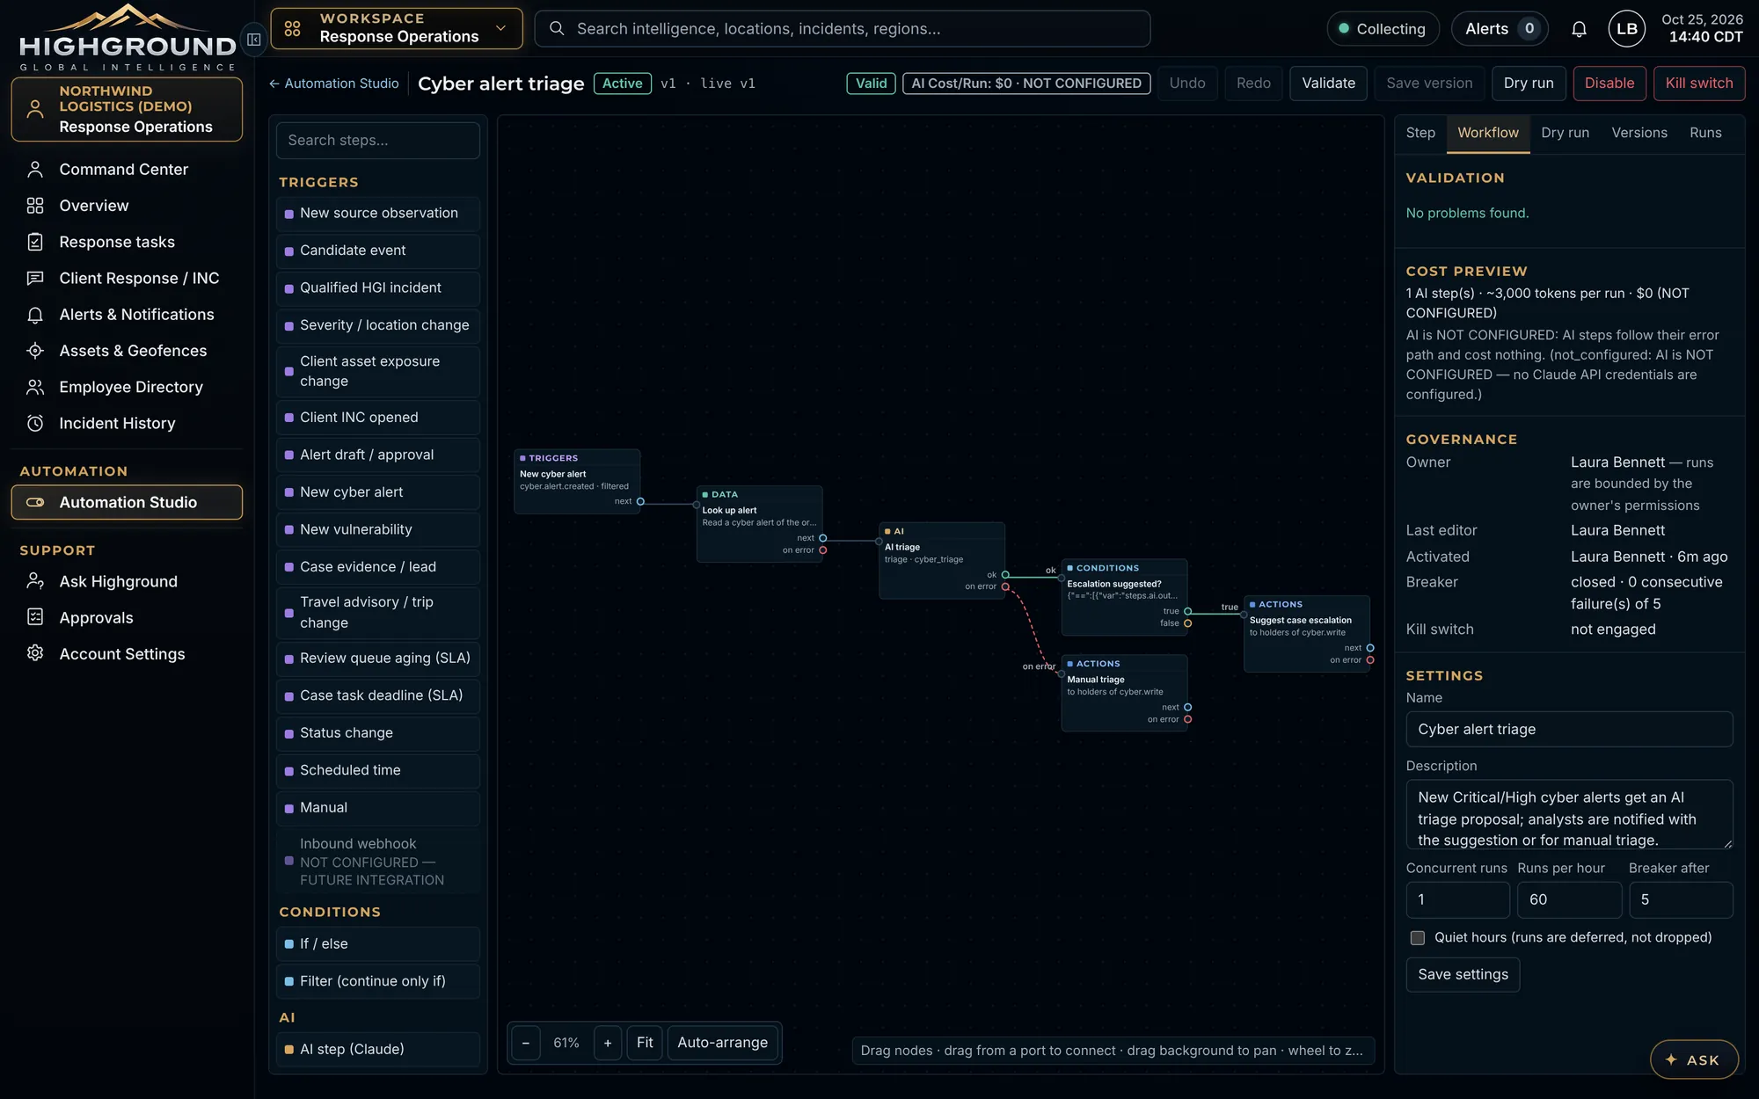Open the Northwind Logistics account switcher
This screenshot has height=1099, width=1759.
(127, 109)
